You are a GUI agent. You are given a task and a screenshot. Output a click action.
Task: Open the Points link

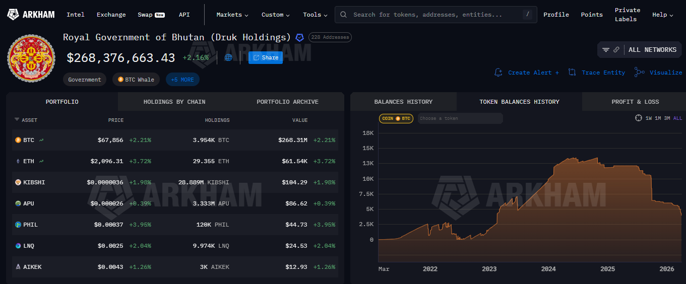pyautogui.click(x=592, y=15)
